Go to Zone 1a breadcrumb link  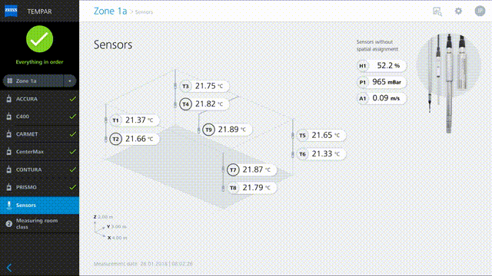click(110, 11)
